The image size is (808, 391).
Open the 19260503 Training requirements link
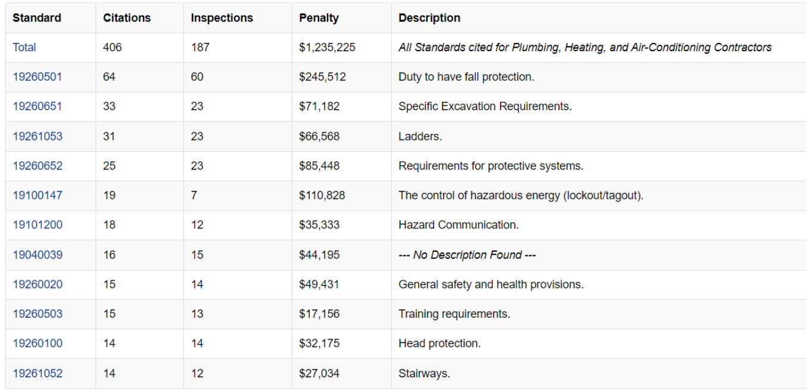point(38,314)
